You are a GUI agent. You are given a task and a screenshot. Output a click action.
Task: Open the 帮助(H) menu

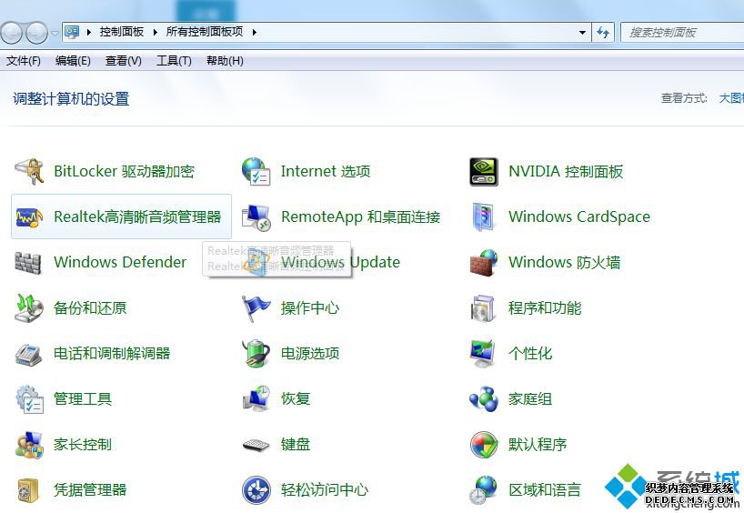(x=225, y=61)
